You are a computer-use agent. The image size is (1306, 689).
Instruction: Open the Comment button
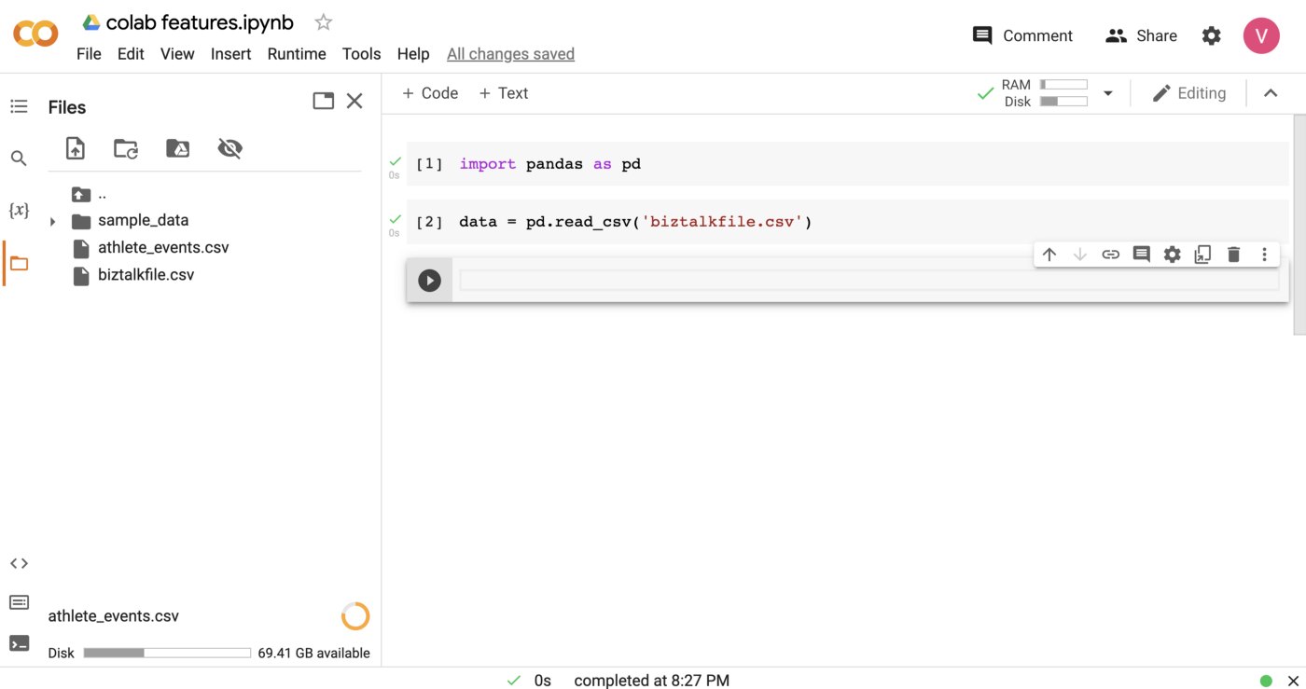pyautogui.click(x=1022, y=35)
